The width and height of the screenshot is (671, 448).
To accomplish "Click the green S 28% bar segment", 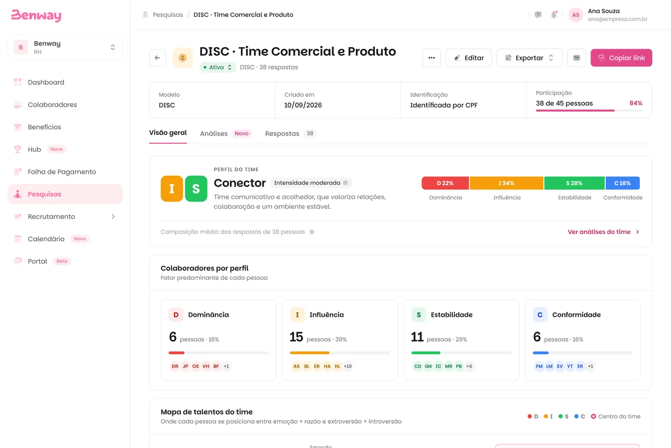I will point(575,183).
